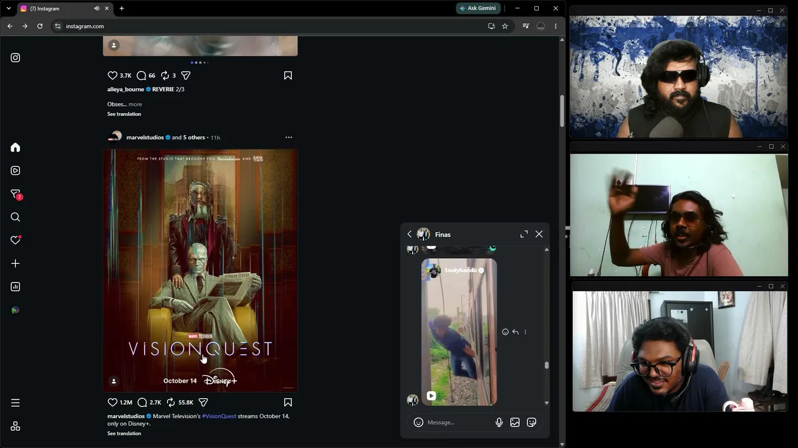This screenshot has height=448, width=798.
Task: Open emoji picker in message box
Action: click(419, 422)
